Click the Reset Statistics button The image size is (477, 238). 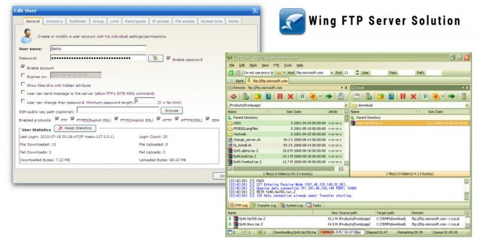[75, 128]
